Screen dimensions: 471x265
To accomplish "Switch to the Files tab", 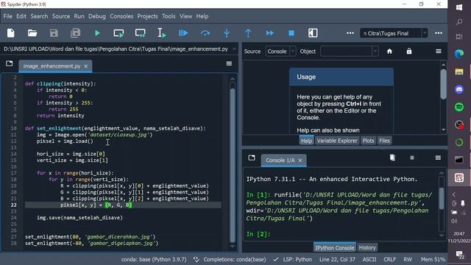I will (384, 141).
